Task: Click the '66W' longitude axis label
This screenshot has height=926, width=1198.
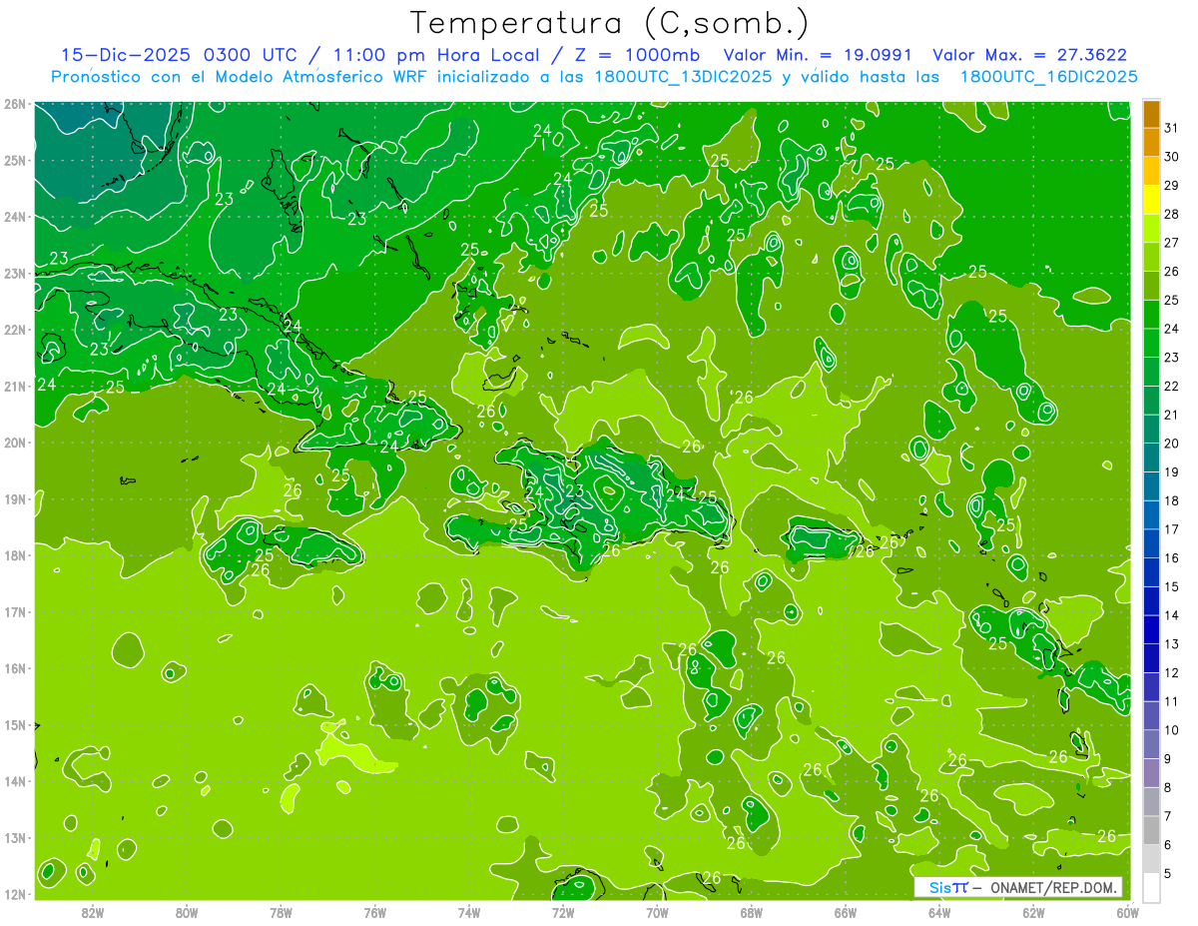Action: tap(846, 912)
